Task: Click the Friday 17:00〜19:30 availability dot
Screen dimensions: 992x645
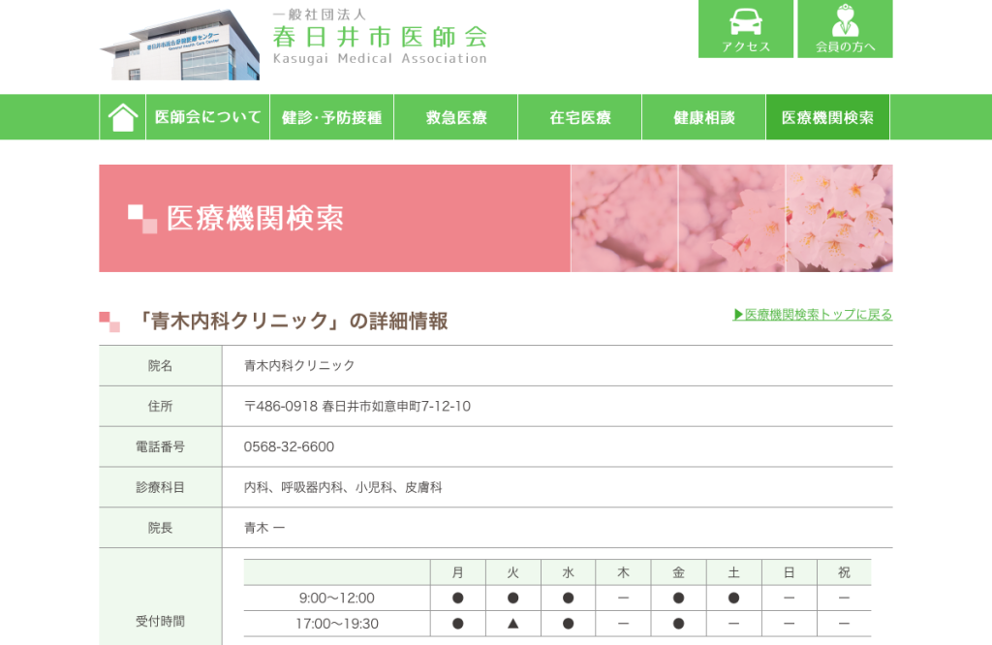Action: (678, 624)
